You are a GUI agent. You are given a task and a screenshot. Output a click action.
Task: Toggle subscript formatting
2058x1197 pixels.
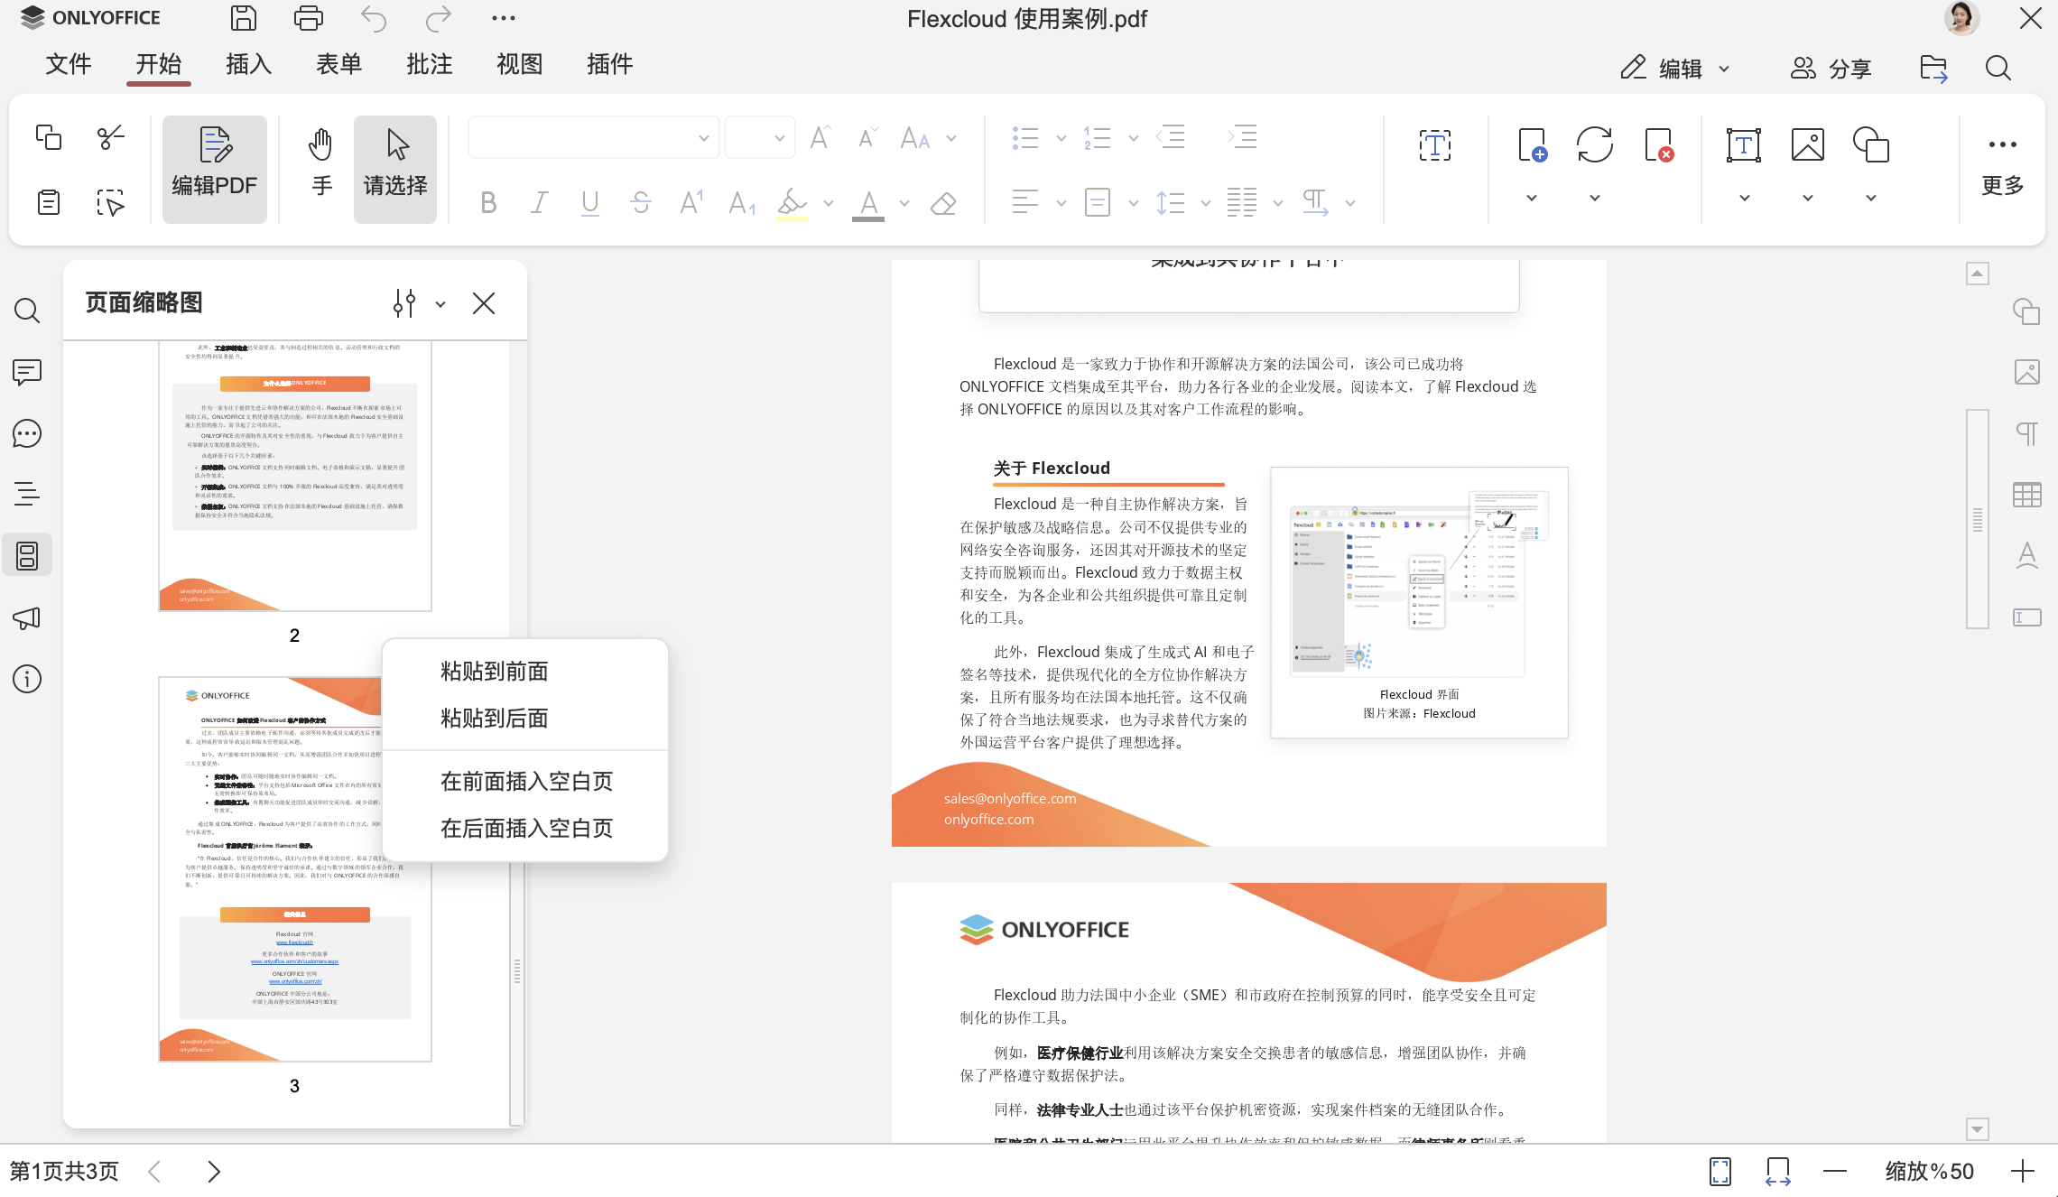click(742, 203)
